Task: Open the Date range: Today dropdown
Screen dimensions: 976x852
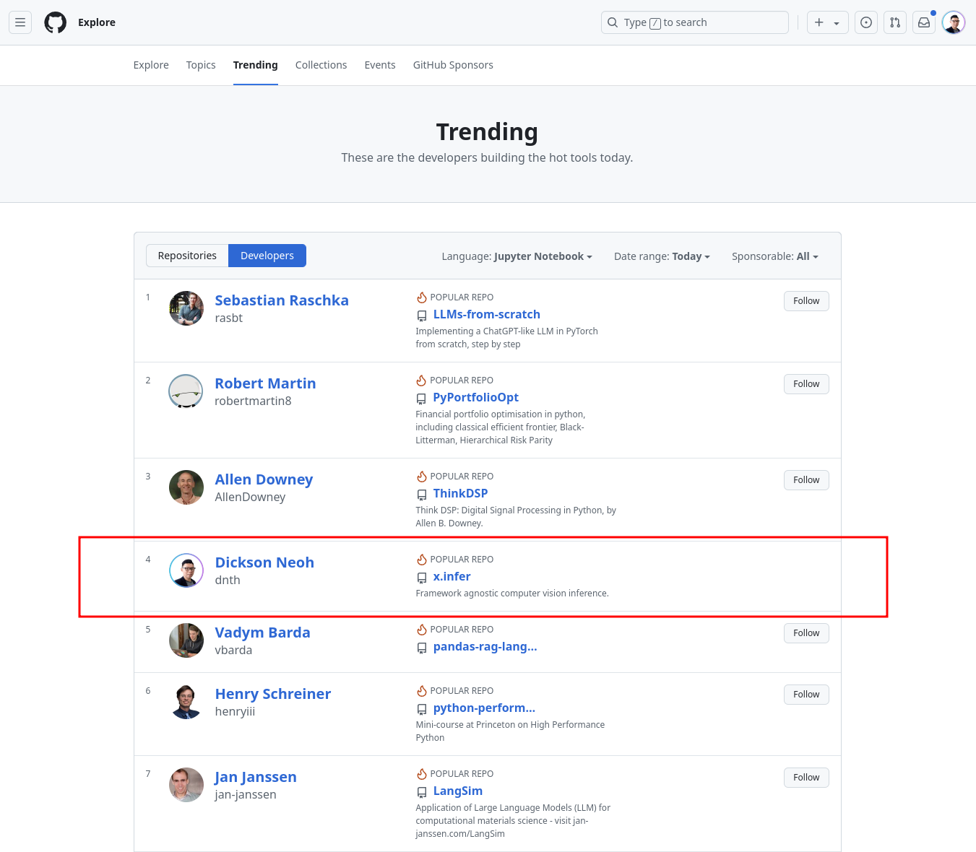Action: (x=661, y=256)
